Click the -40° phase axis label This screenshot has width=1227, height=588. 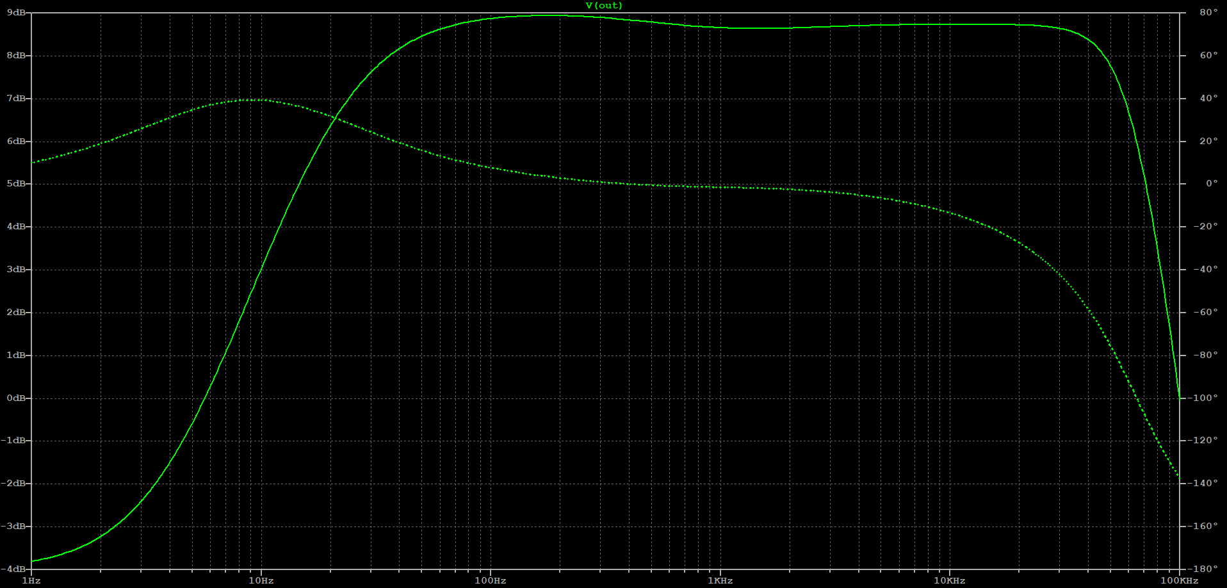coord(1206,270)
